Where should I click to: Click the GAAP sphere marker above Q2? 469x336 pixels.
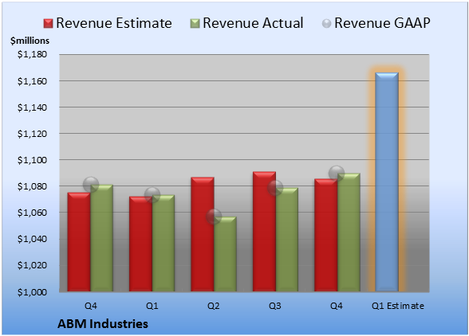214,217
